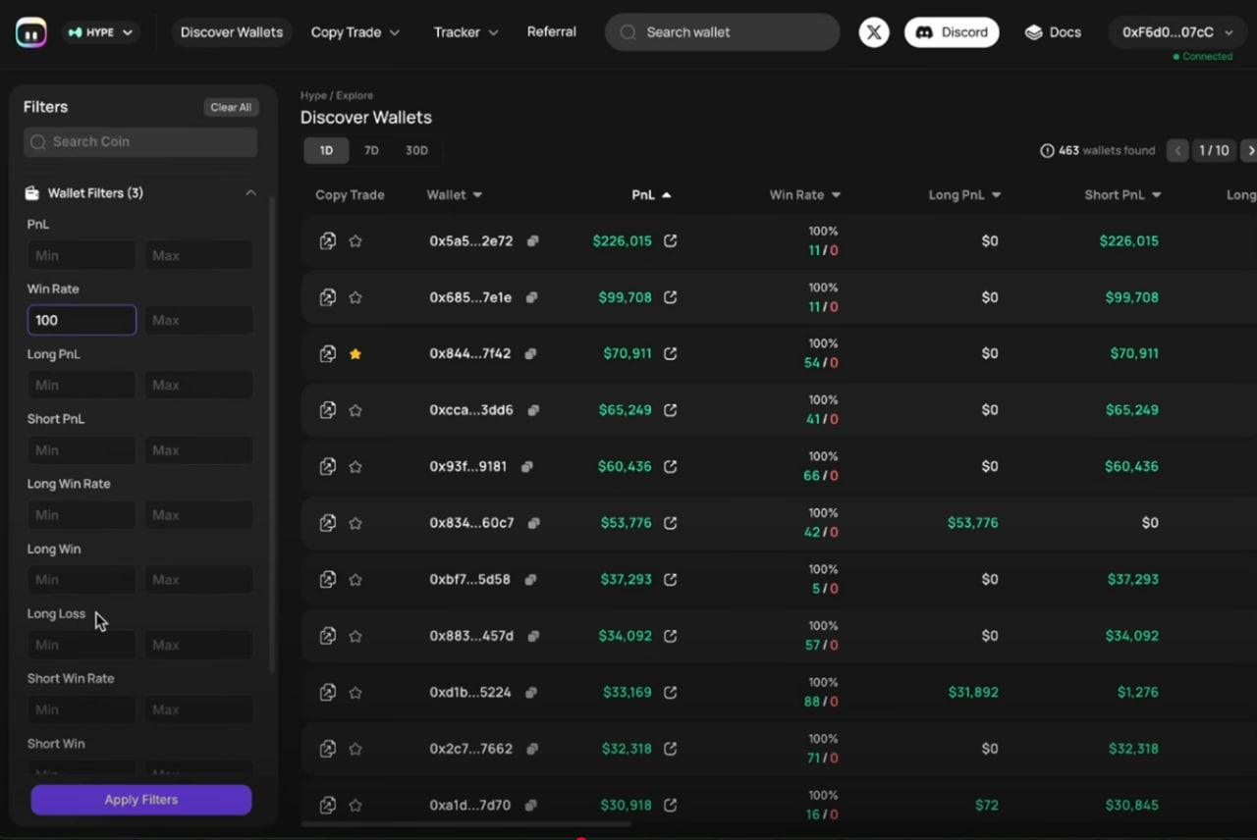This screenshot has width=1257, height=840.
Task: Star wallet 0xcca...3dd6 as favorite
Action: pos(355,410)
